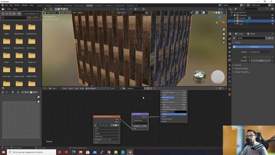Screen dimensions: 275x155
Task: Open the Help menu
Action: coord(31,5)
